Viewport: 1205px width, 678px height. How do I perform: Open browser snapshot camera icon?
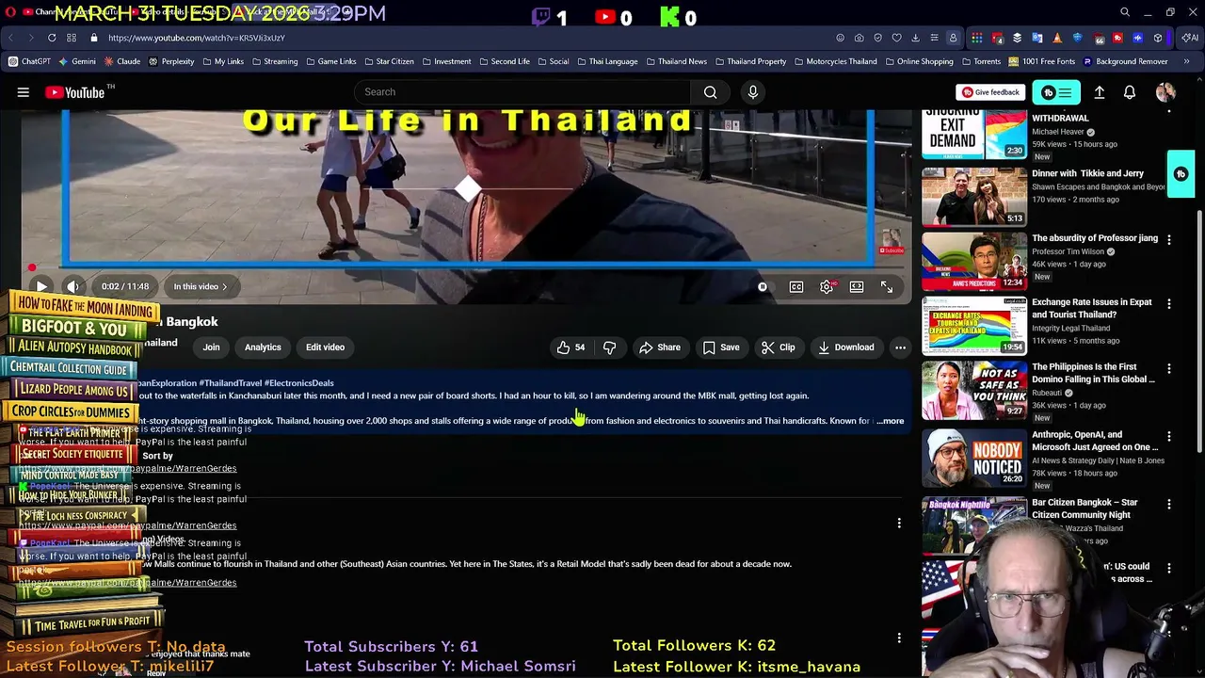point(859,38)
